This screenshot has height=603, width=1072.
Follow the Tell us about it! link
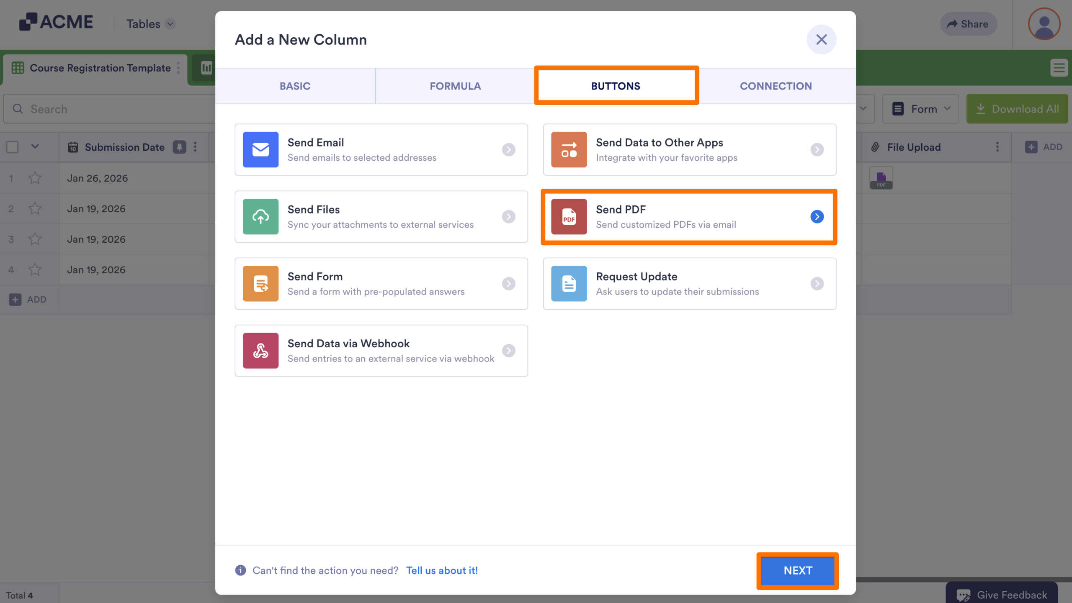442,570
